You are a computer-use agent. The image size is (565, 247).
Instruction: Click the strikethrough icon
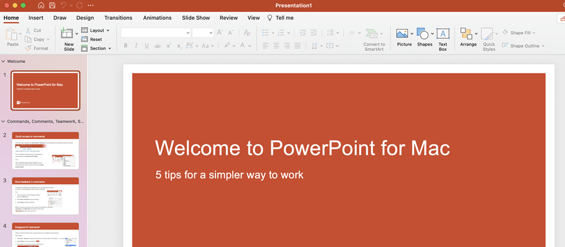[x=158, y=46]
